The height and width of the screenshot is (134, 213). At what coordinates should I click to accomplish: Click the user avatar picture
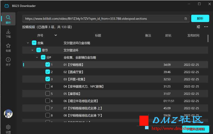8,114
